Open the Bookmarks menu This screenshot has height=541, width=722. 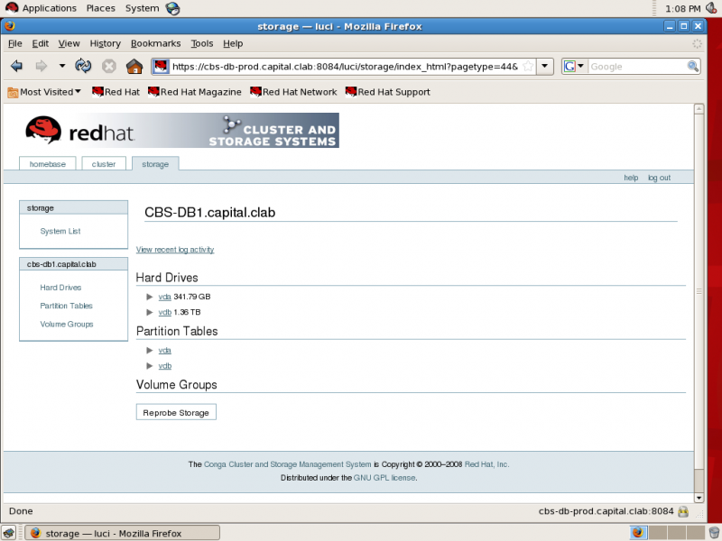155,43
